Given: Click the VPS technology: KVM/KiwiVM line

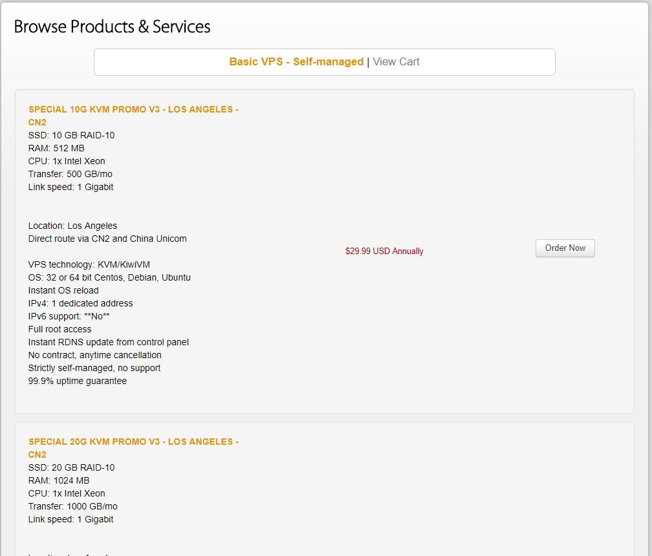Looking at the screenshot, I should tap(89, 265).
